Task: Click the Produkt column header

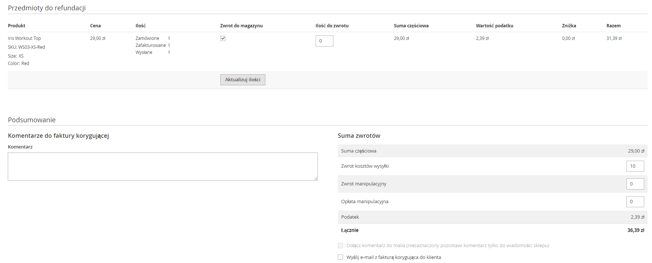Action: (17, 26)
